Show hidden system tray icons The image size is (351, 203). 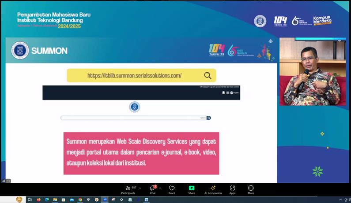pos(340,199)
